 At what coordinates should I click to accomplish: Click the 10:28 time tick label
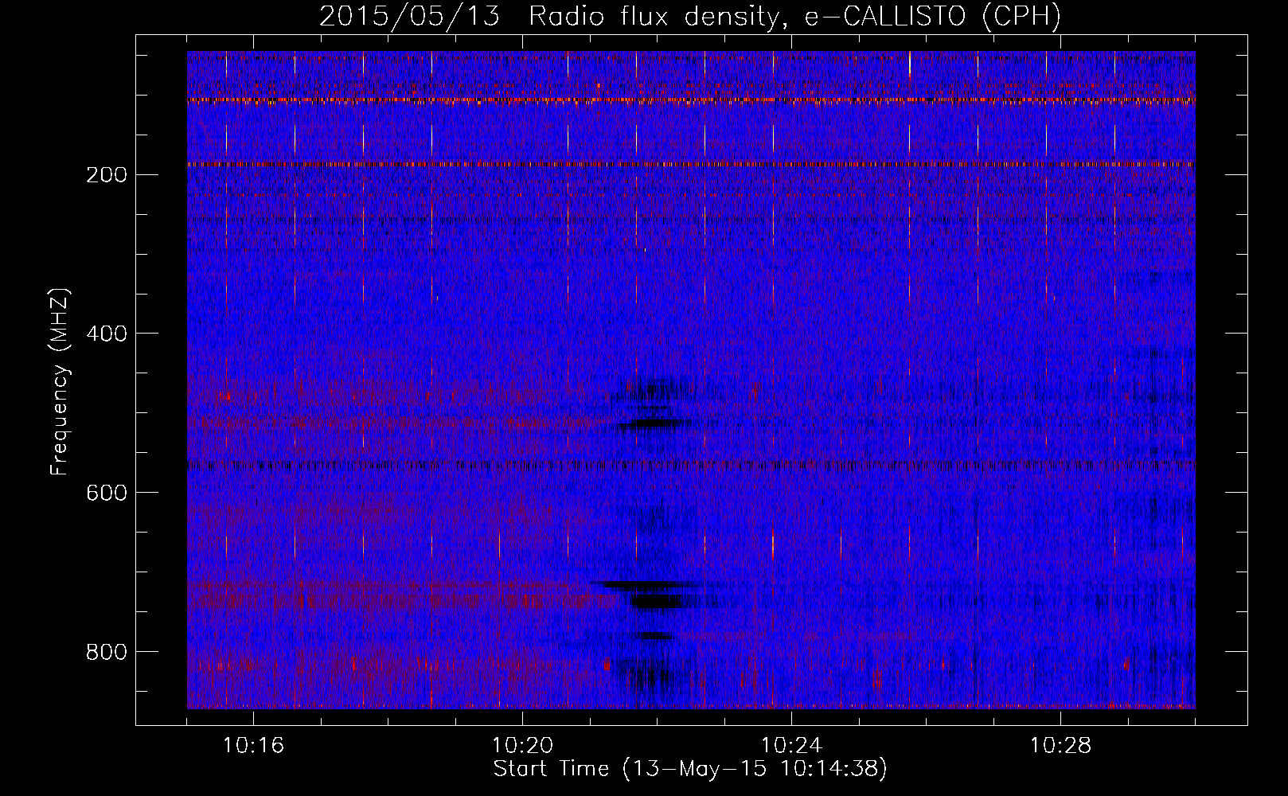[x=1060, y=746]
